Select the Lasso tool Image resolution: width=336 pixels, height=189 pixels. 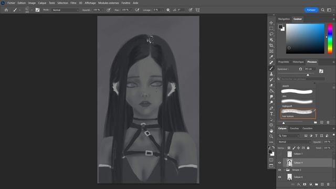click(271, 34)
